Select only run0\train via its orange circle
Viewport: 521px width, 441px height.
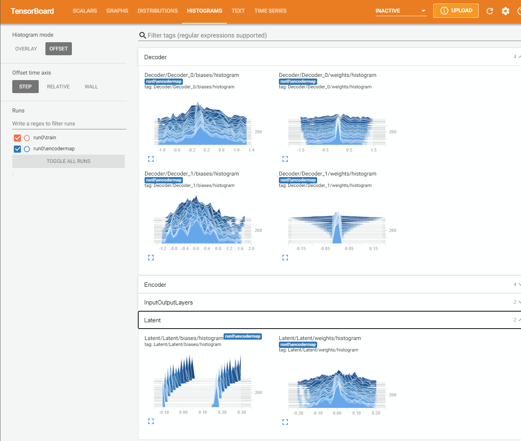(27, 138)
